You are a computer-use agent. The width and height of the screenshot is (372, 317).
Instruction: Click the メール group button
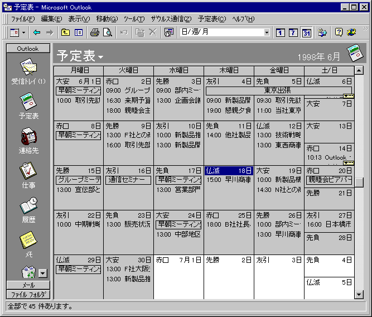pos(28,285)
